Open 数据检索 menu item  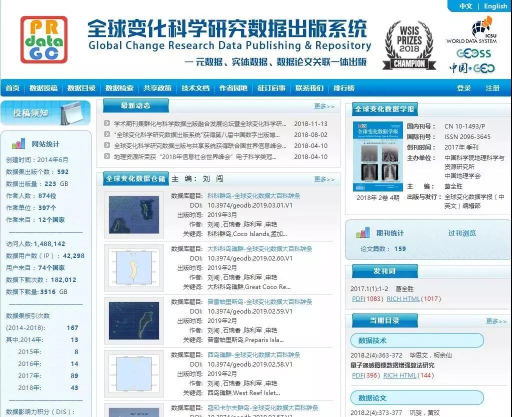[119, 88]
